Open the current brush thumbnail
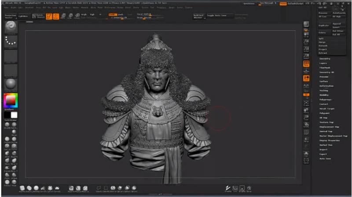The image size is (352, 197). tap(11, 27)
